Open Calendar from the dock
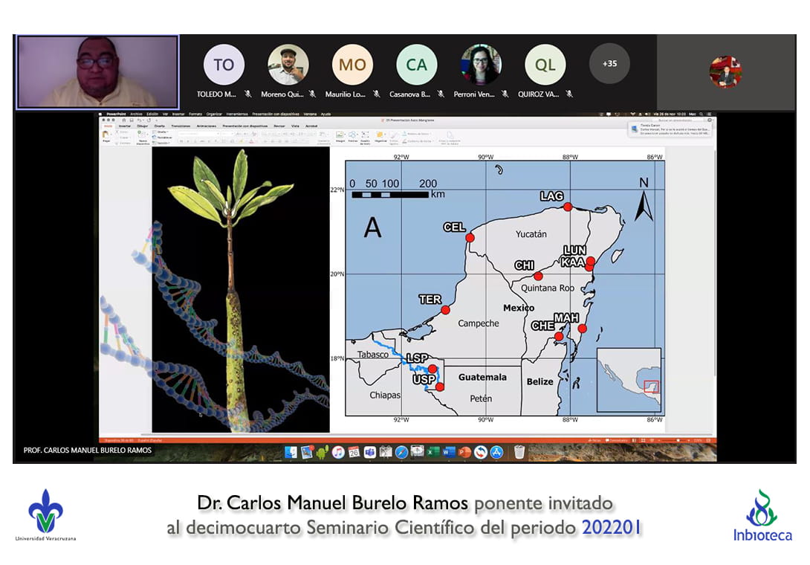This screenshot has width=810, height=565. tap(354, 452)
